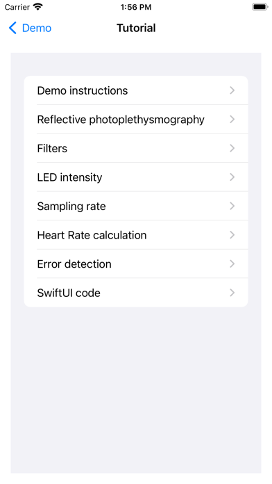View the Sampling rate section

pyautogui.click(x=136, y=207)
